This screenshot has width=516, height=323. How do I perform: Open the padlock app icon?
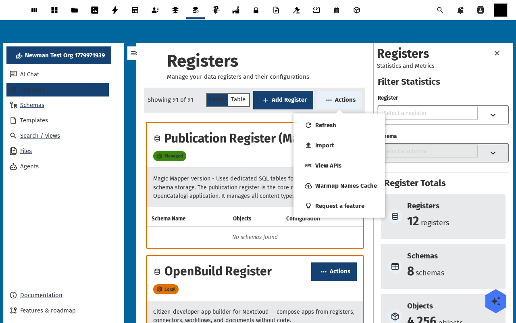[256, 10]
